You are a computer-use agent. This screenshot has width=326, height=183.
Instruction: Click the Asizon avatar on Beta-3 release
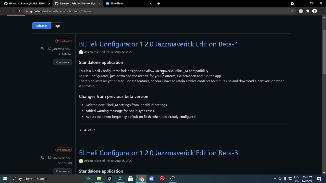(x=81, y=161)
